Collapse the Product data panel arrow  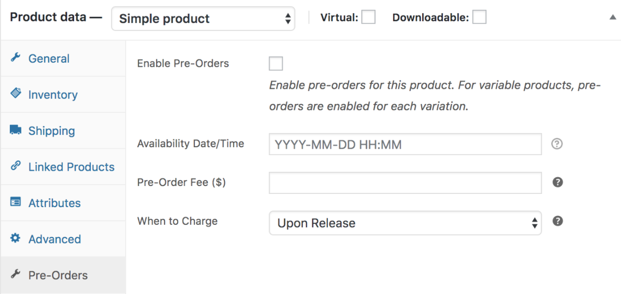pos(613,17)
